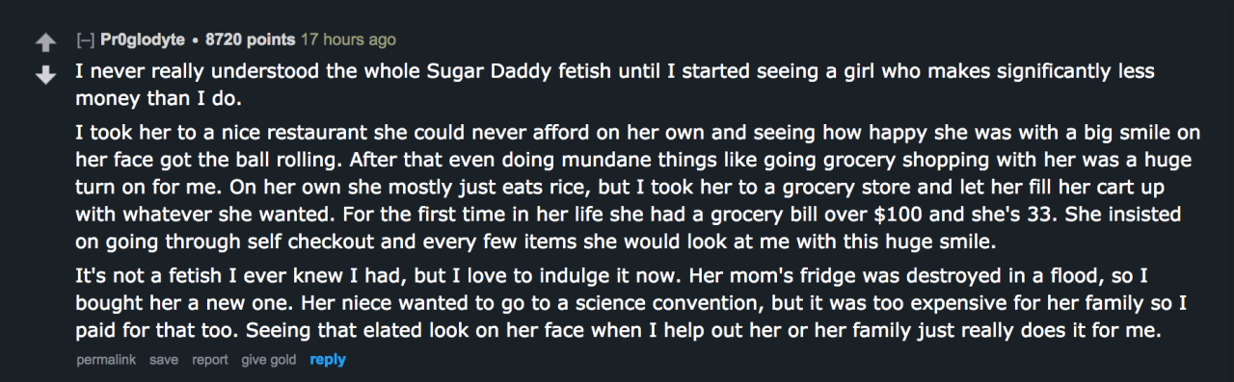
Task: Collapse the comment thread with [–]
Action: click(x=85, y=40)
